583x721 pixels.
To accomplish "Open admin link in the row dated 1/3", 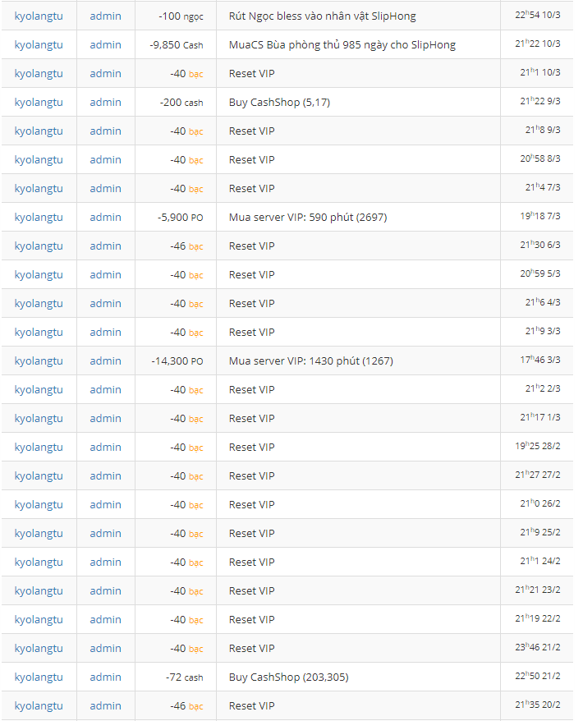I will click(x=105, y=419).
